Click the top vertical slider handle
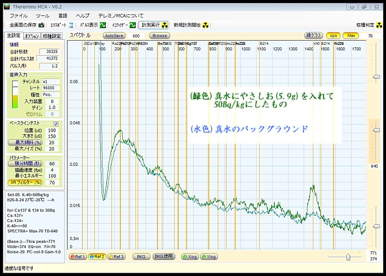Screen dimensions: 386x276 (377, 77)
